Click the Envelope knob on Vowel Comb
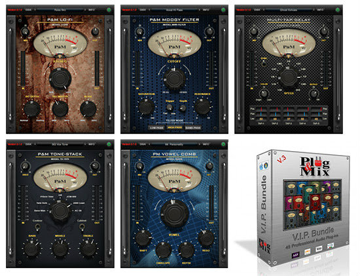 [x=163, y=250]
